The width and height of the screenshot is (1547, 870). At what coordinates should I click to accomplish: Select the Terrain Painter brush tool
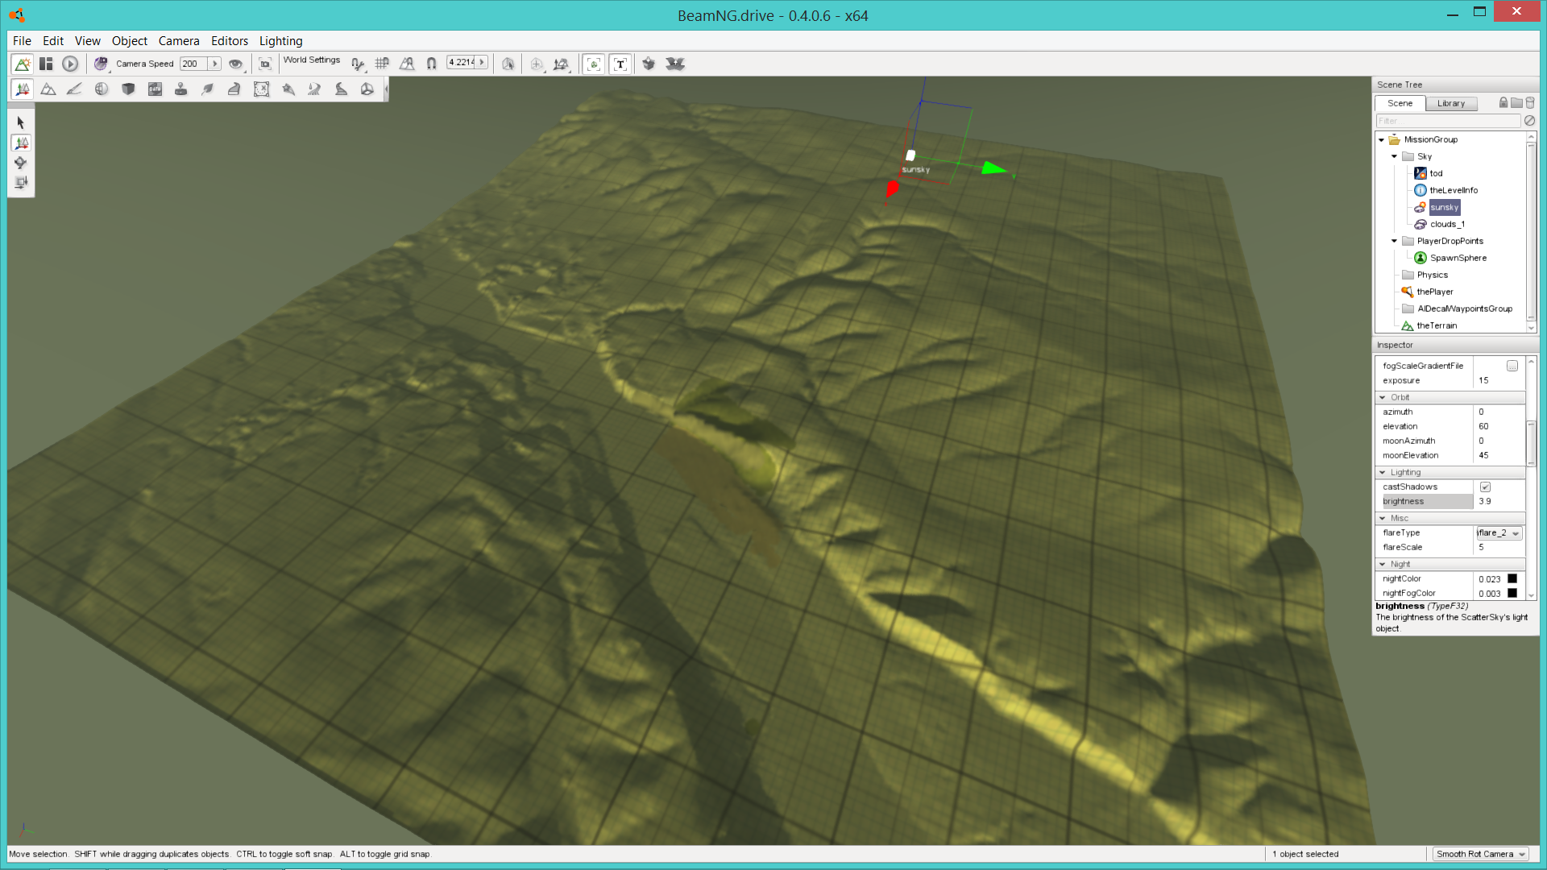[74, 89]
